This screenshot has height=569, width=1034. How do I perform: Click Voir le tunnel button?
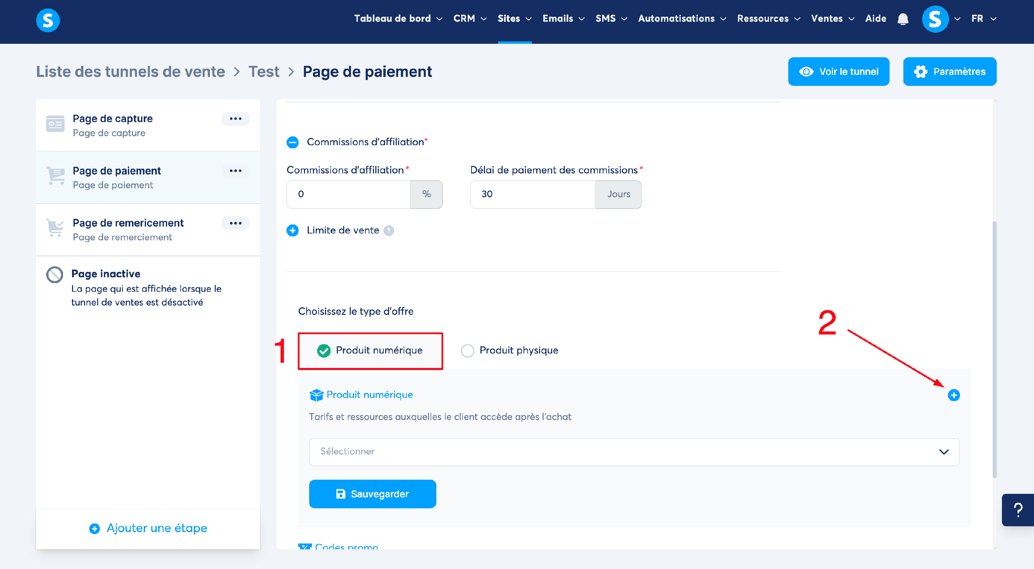pyautogui.click(x=838, y=72)
